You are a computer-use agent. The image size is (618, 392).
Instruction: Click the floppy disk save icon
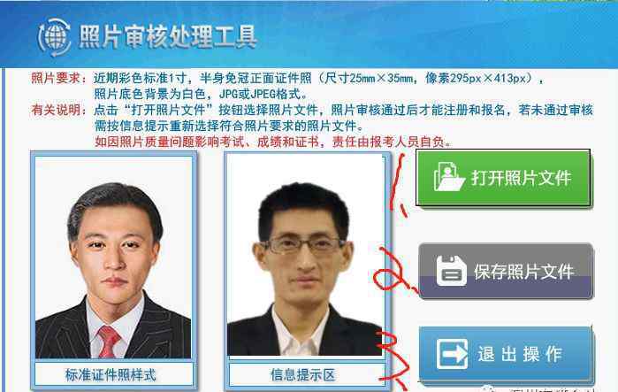point(451,271)
